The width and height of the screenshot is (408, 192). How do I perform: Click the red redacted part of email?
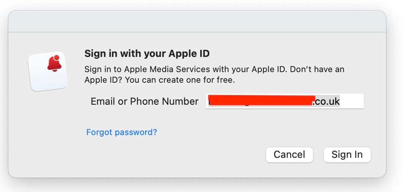[x=262, y=101]
